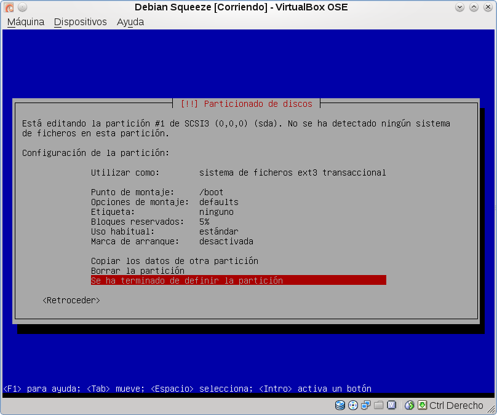The image size is (497, 415).
Task: Click the virtualization (V chip) status icon
Action: pyautogui.click(x=391, y=405)
